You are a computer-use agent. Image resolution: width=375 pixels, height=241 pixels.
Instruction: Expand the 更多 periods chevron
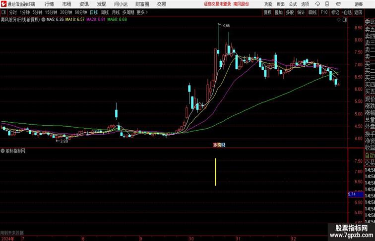pyautogui.click(x=142, y=12)
